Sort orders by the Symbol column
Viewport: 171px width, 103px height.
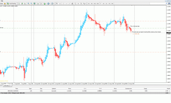[54, 89]
